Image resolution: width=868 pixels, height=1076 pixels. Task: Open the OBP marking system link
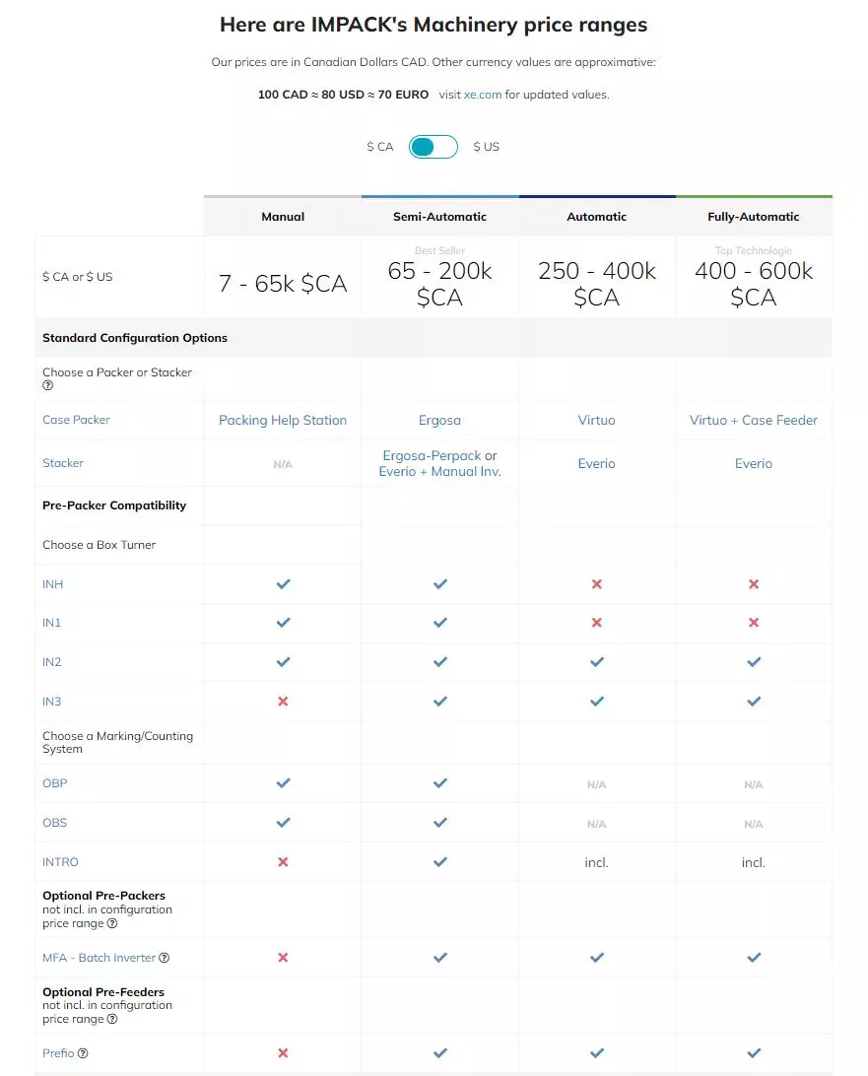[x=55, y=783]
